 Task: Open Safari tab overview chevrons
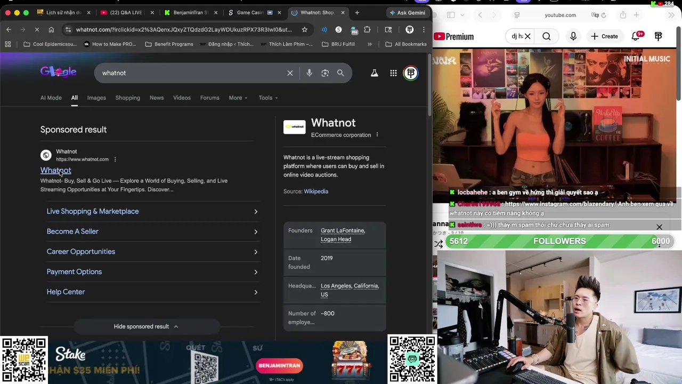671,15
